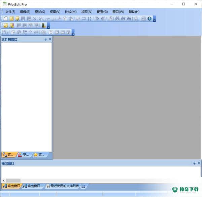Open the 编辑(E) menu
This screenshot has height=197, width=202.
(x=25, y=12)
